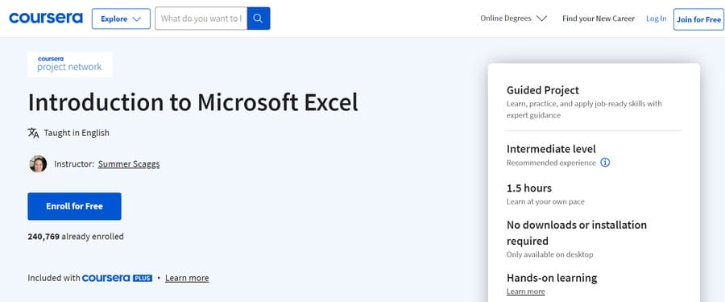Click the Coursera logo in the header

click(46, 19)
